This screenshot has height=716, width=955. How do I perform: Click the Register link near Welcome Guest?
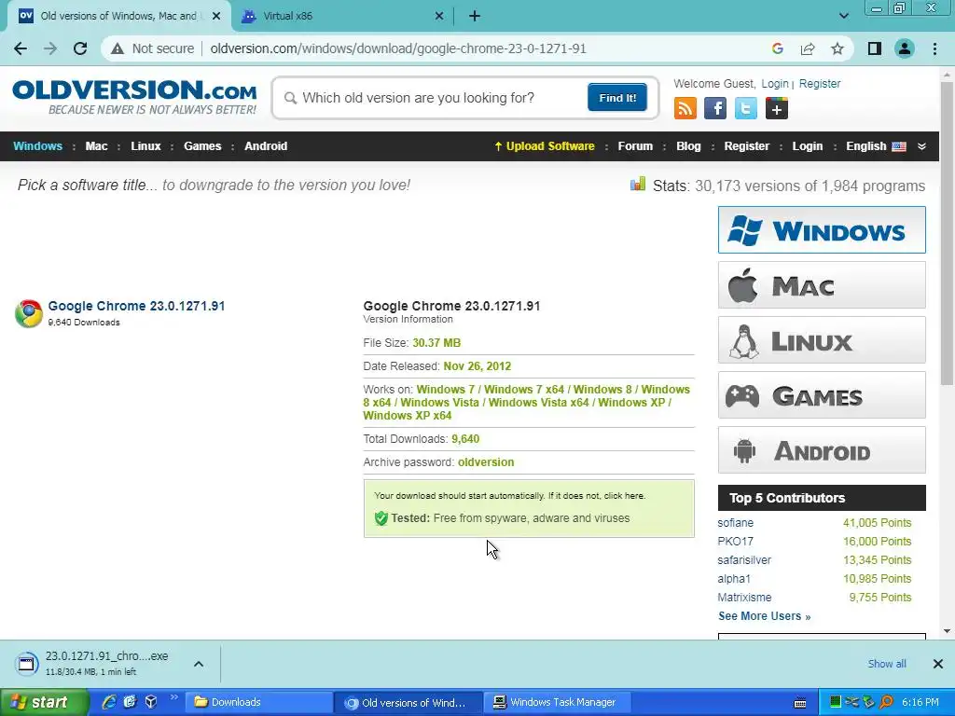coord(819,84)
